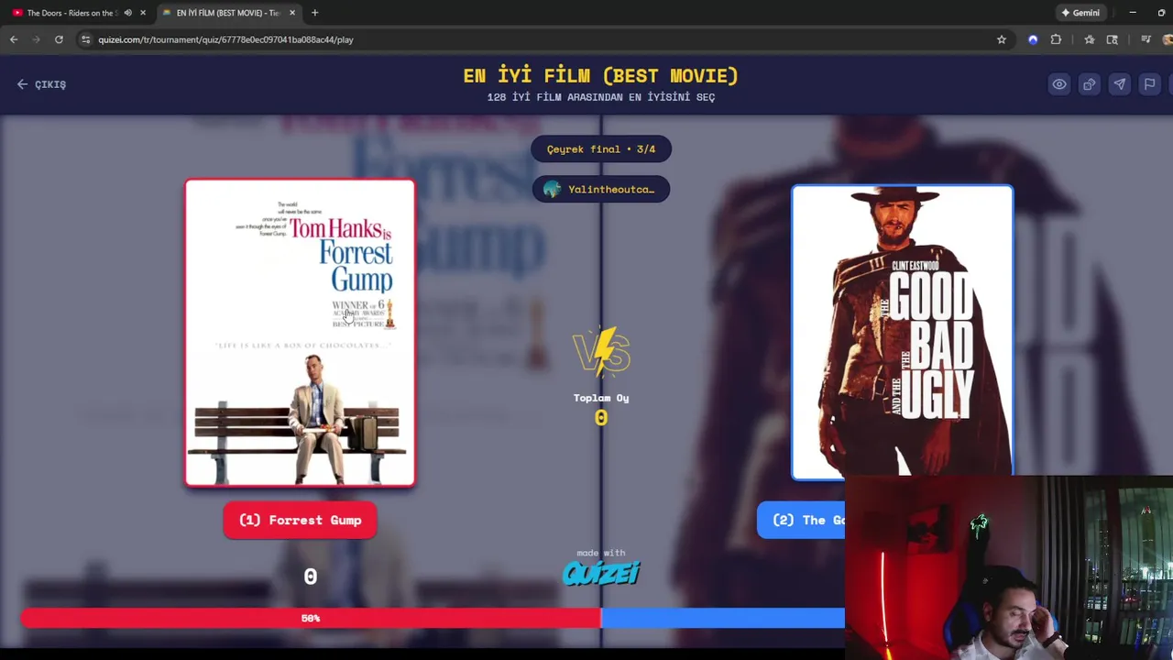Vote for (1) Forrest Gump button
This screenshot has height=660, width=1173.
coord(300,520)
